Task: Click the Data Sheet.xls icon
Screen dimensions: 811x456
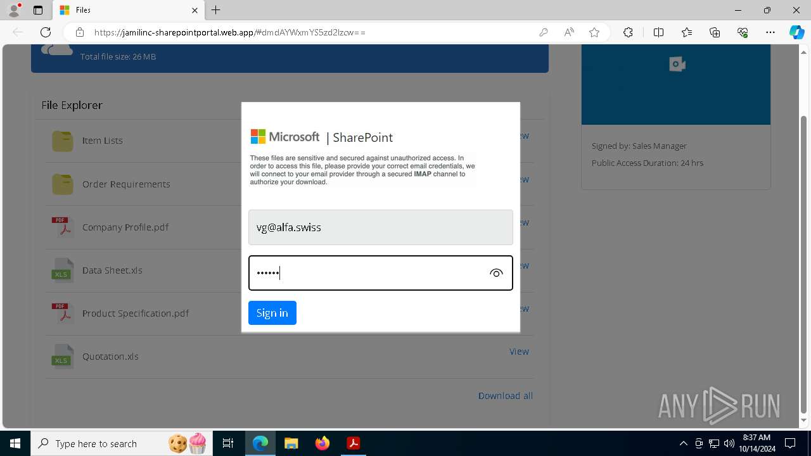Action: (62, 270)
